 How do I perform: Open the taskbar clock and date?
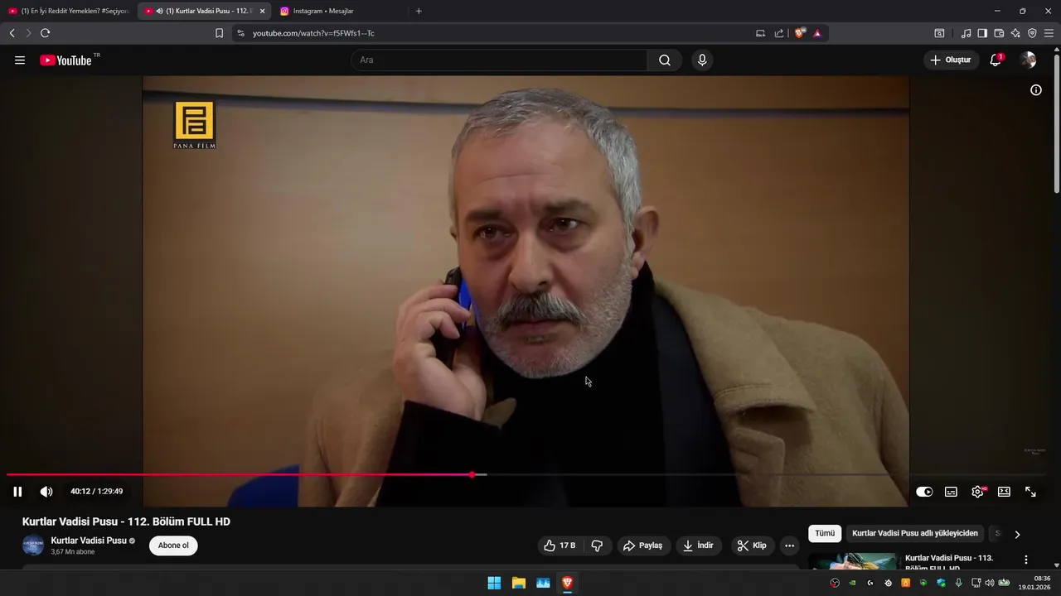click(1034, 583)
